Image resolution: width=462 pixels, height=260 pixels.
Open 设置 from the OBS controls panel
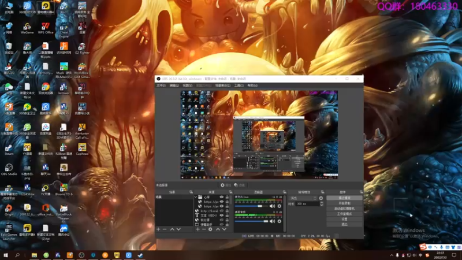(x=344, y=220)
